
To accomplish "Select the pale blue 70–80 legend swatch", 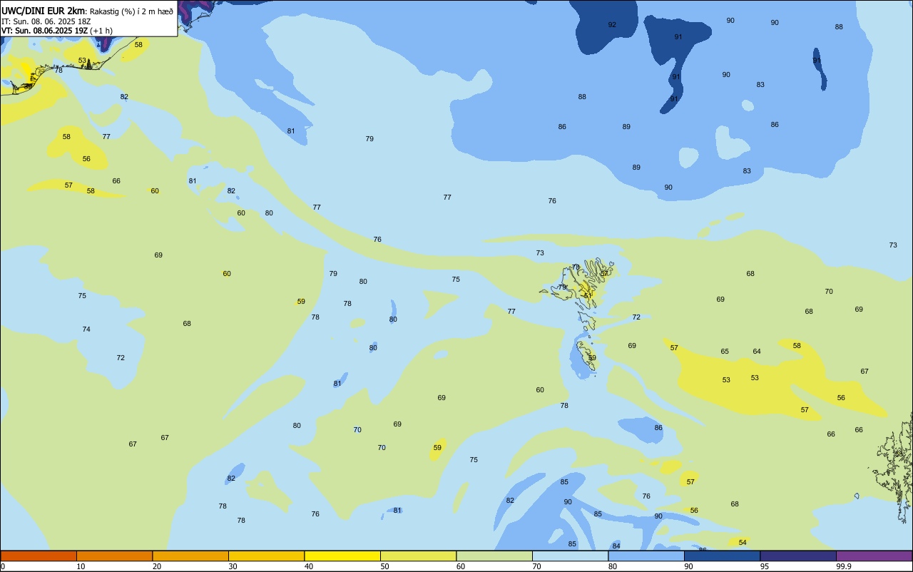I will (x=570, y=556).
